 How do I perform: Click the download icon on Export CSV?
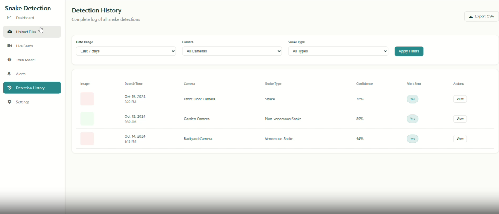(x=471, y=16)
